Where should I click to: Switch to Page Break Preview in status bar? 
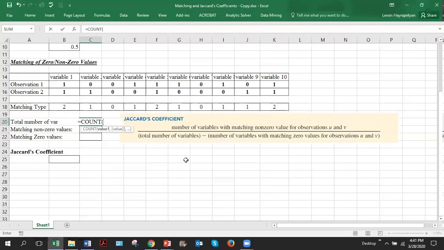[380, 233]
